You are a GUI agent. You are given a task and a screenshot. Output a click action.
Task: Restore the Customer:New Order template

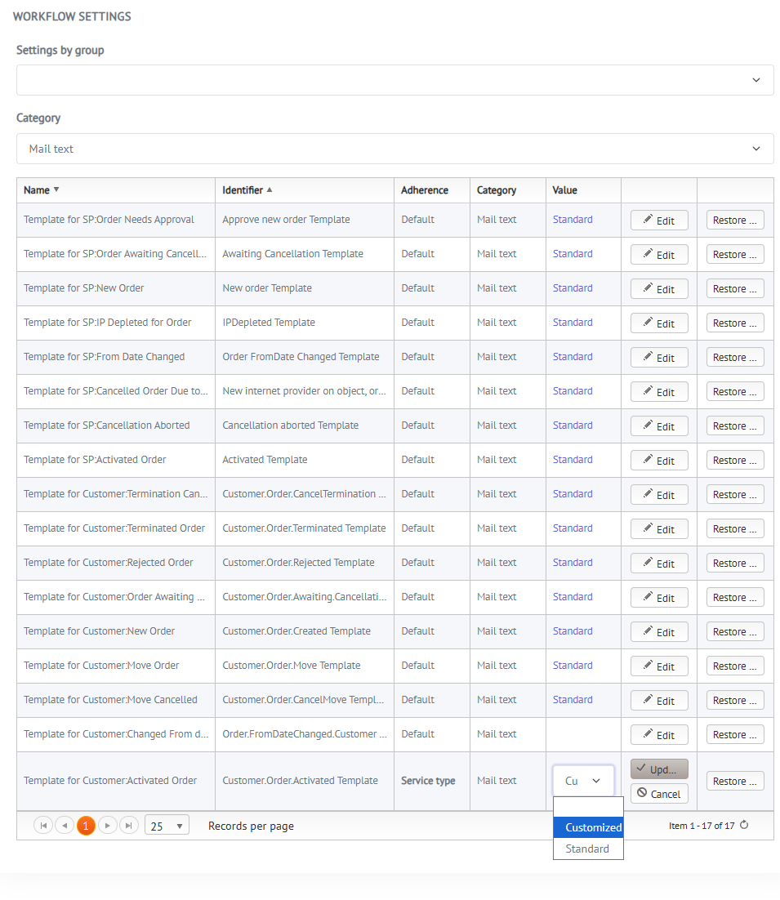click(735, 632)
